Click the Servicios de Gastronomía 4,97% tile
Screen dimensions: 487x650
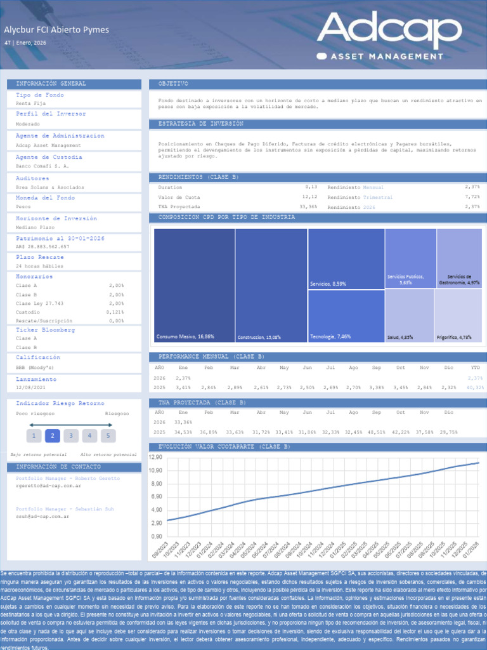click(459, 259)
